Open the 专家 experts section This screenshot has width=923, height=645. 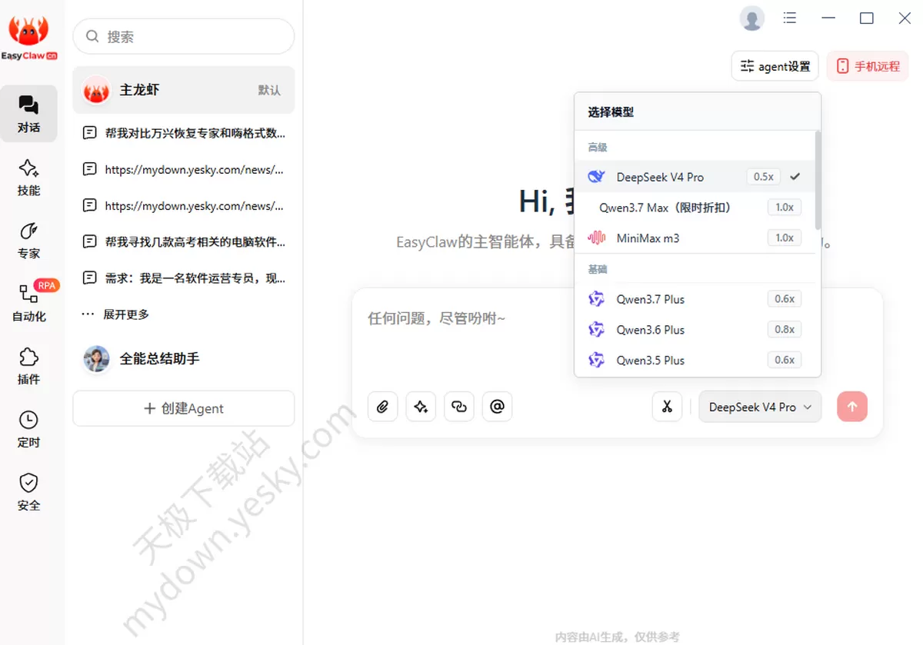[28, 240]
